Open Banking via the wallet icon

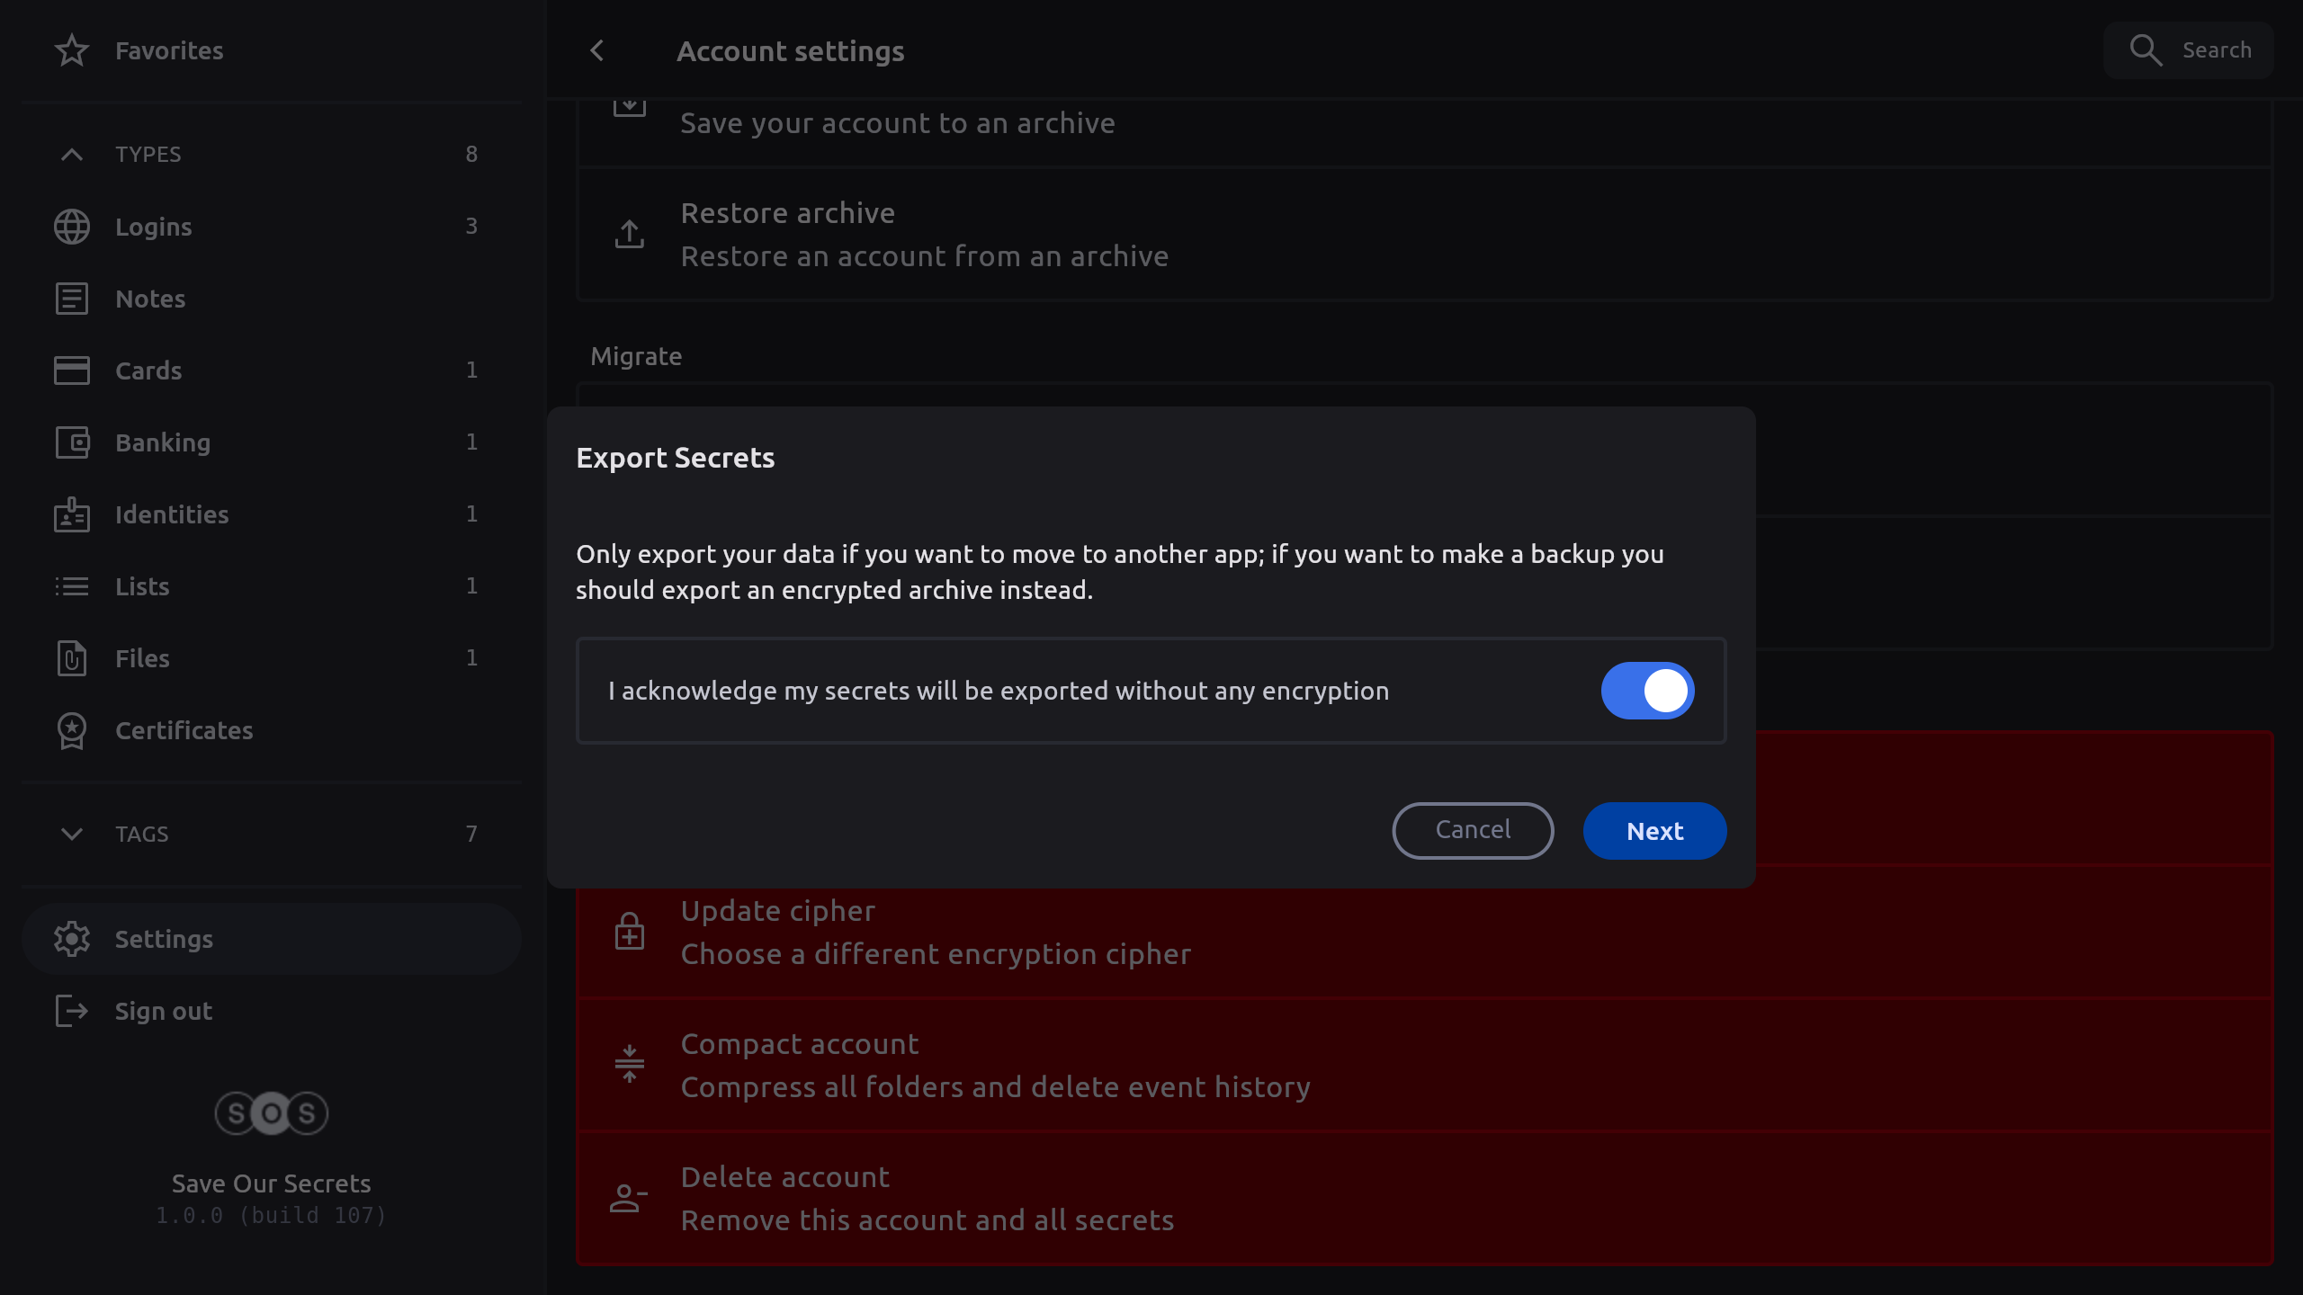pyautogui.click(x=72, y=442)
